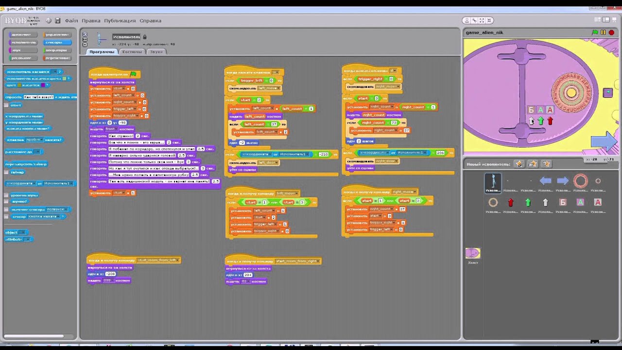Open the object block dropdown
Image resolution: width=622 pixels, height=350 pixels.
coord(23,232)
